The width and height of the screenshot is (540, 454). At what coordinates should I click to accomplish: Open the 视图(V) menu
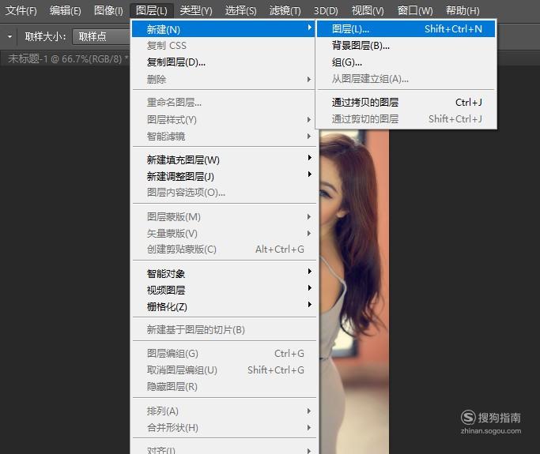pyautogui.click(x=368, y=11)
